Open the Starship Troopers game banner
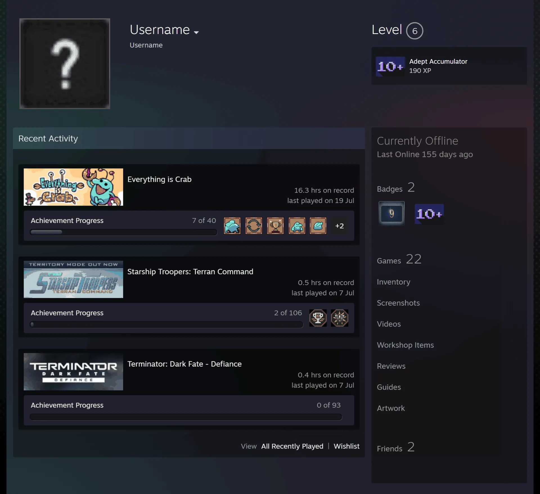This screenshot has height=494, width=540. [x=73, y=279]
